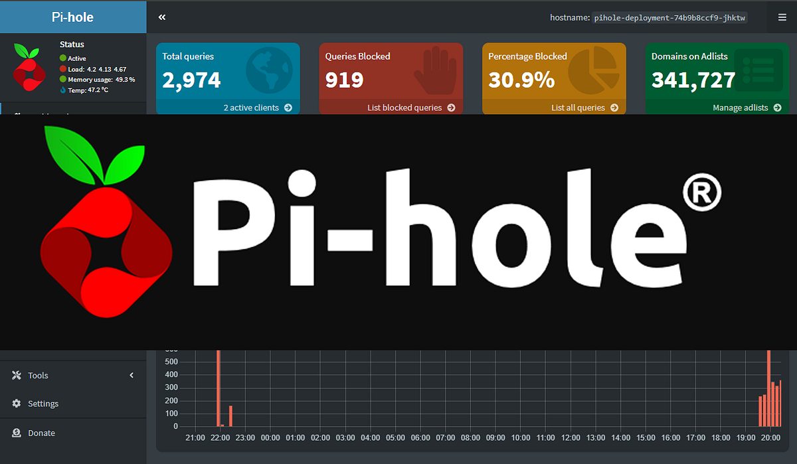Open the hamburger menu at top right

click(782, 17)
